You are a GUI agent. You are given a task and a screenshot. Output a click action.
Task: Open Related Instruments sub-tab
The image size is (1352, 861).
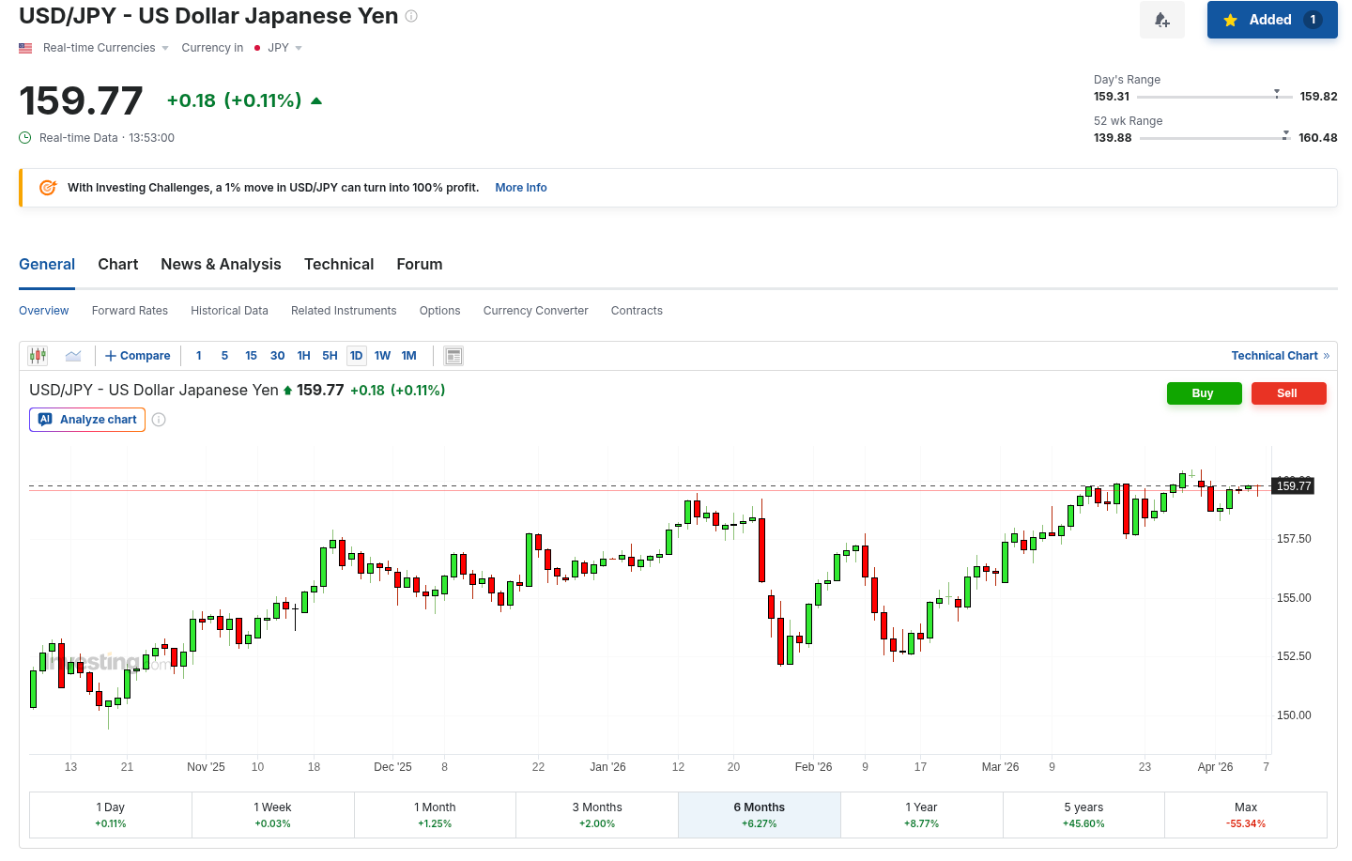pos(344,311)
